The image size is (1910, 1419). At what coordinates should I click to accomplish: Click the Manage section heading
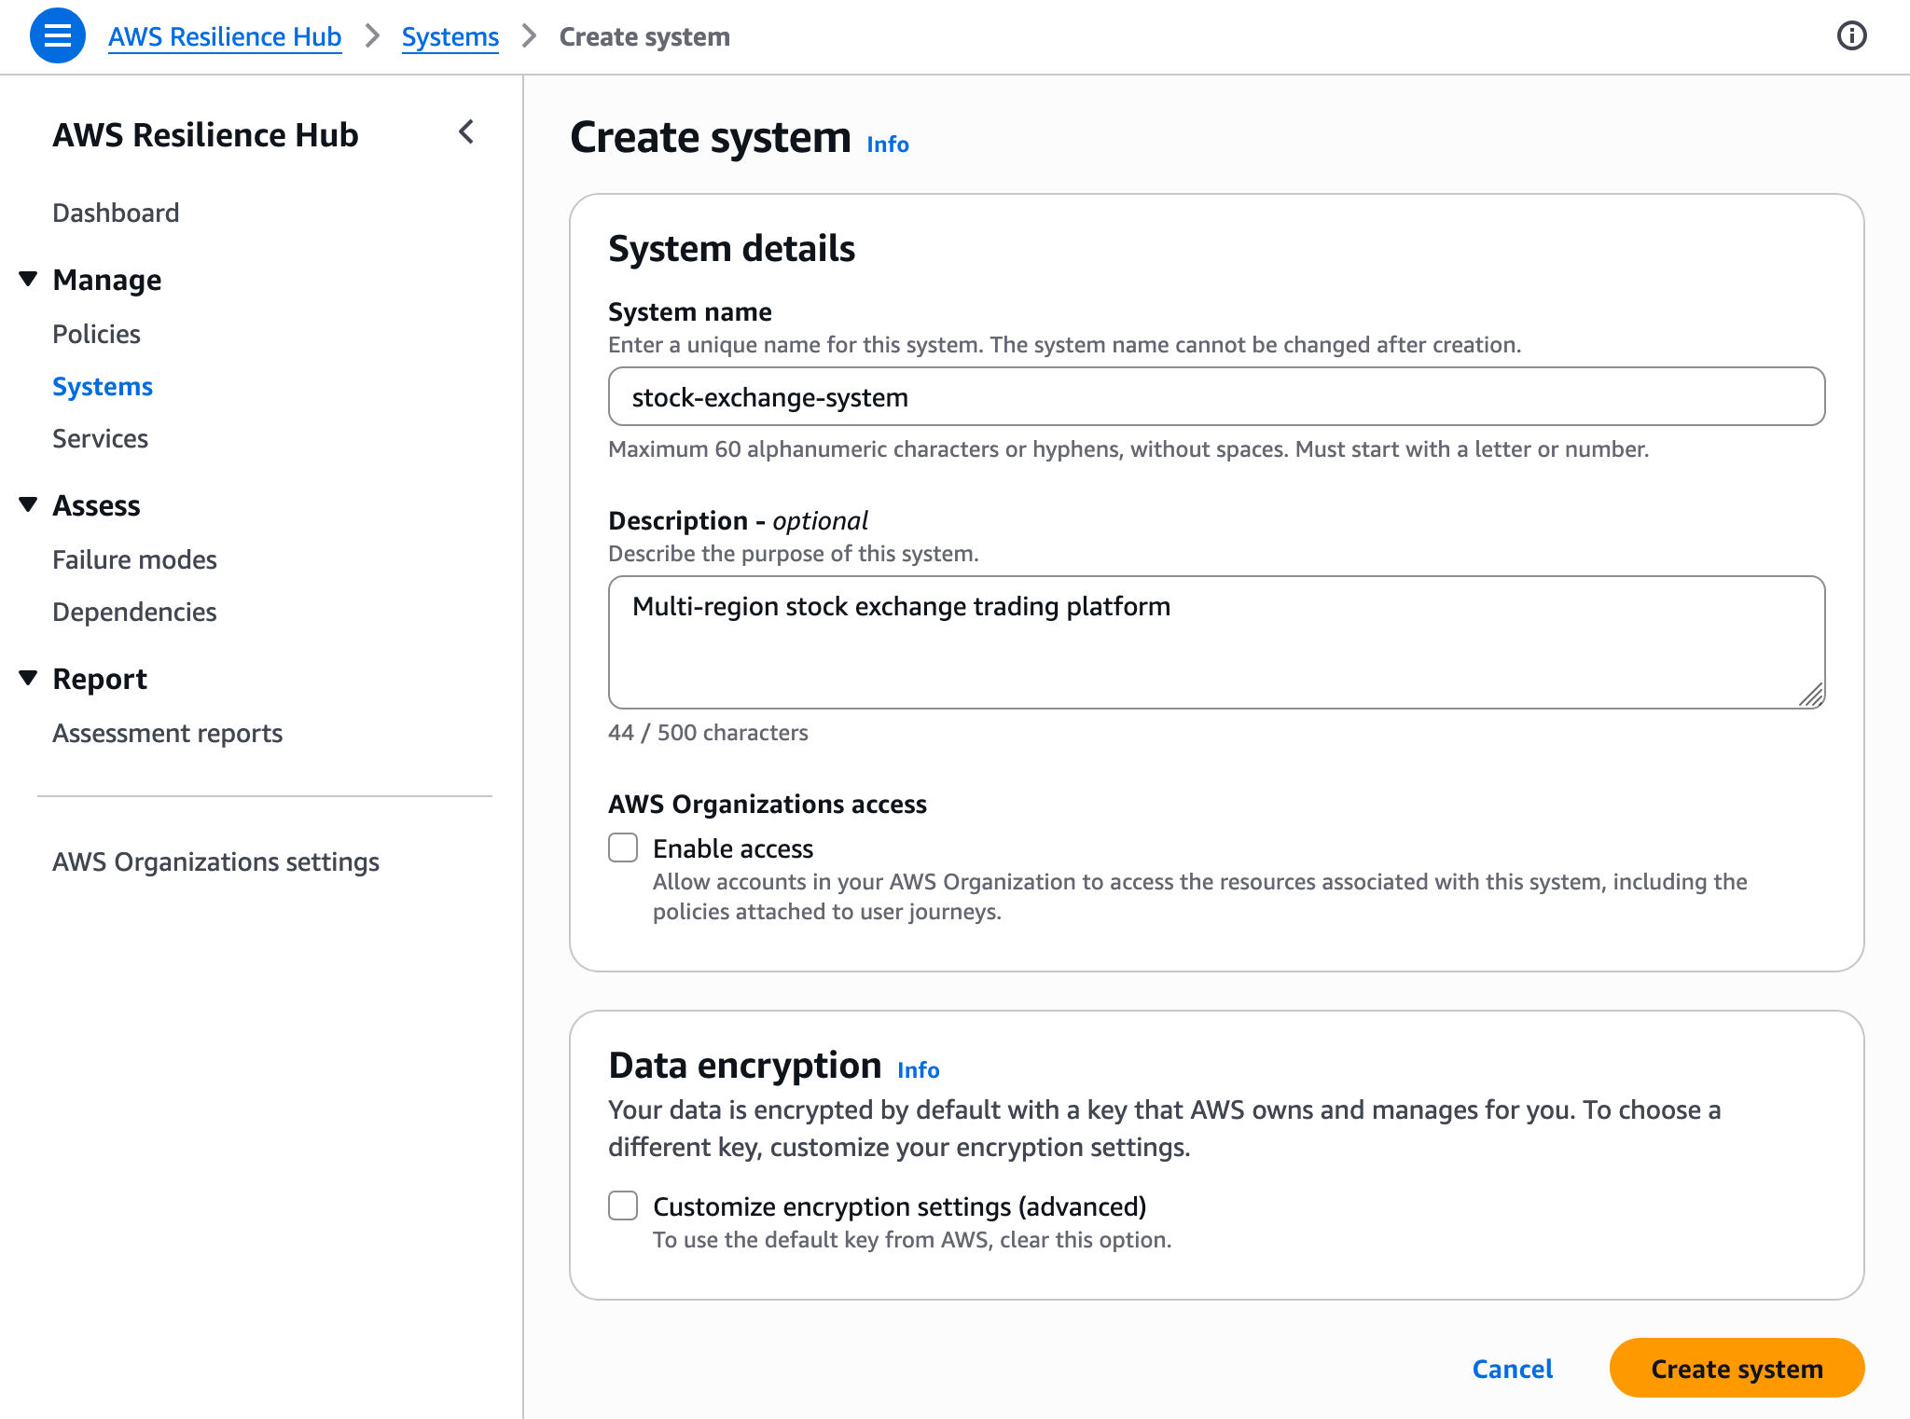[107, 280]
